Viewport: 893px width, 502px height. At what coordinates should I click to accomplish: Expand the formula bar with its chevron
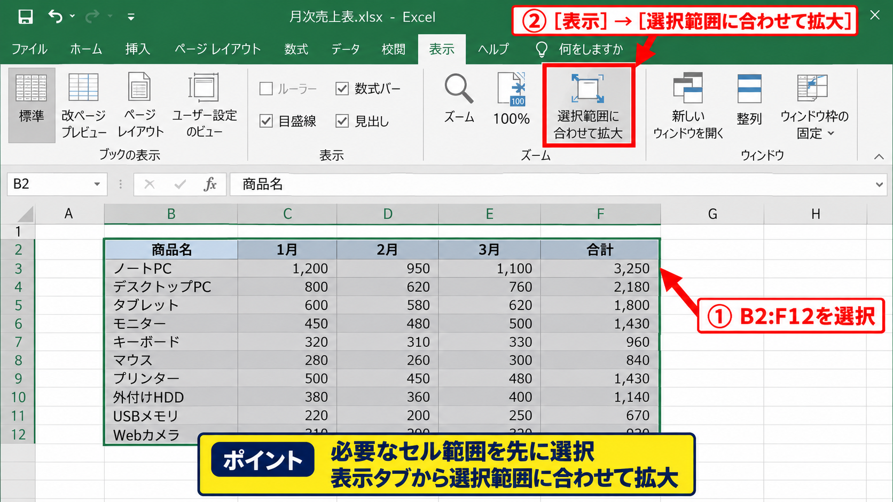point(879,185)
